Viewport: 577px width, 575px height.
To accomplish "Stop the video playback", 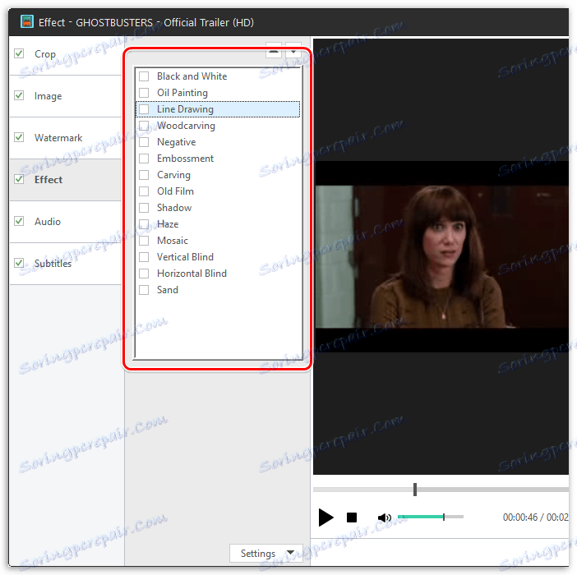I will pyautogui.click(x=352, y=517).
